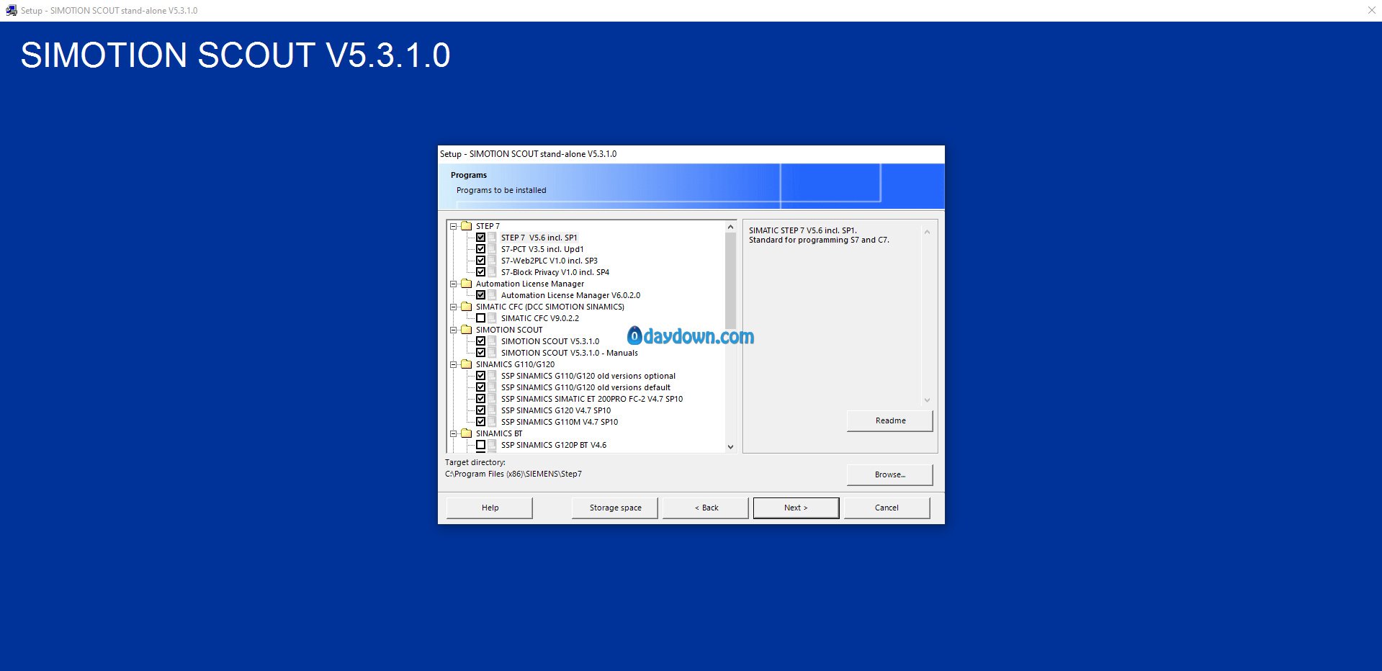Viewport: 1382px width, 671px height.
Task: Click document icon beside SIMOTION SCOUT V5.3.1.0 - Manuals
Action: click(492, 353)
